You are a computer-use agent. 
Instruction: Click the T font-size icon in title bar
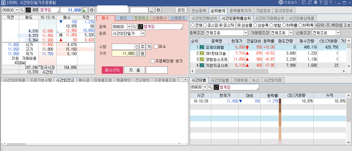click(321, 3)
